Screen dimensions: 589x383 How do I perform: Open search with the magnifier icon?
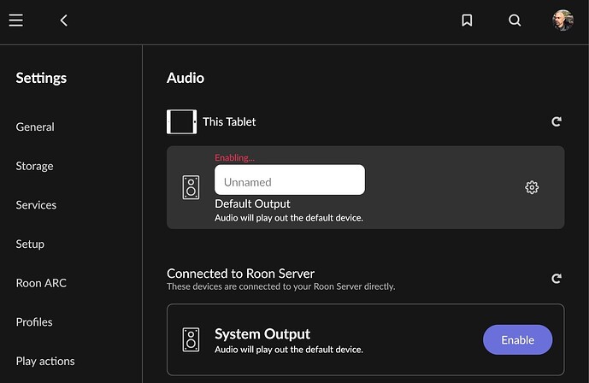click(515, 21)
